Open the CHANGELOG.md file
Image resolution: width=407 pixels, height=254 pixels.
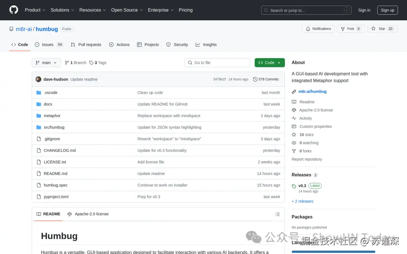pos(60,151)
